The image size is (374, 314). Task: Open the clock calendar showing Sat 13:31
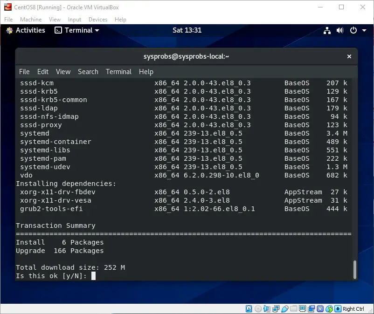(x=187, y=30)
